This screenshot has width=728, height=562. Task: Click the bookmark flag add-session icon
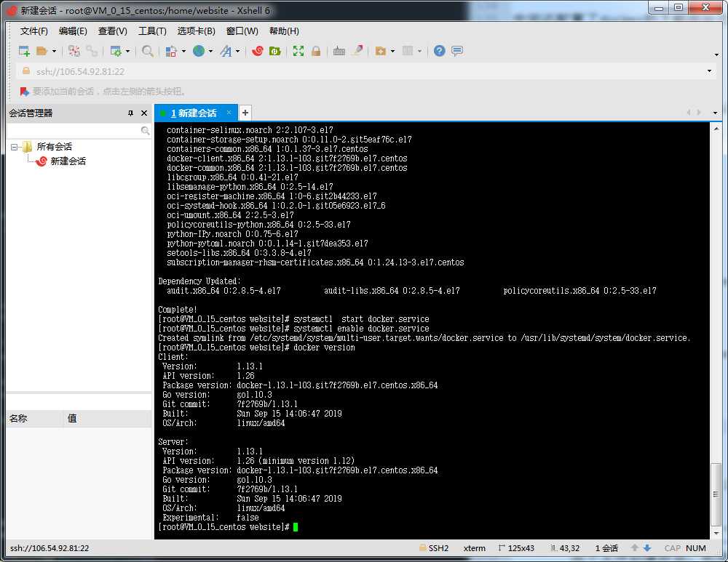click(x=24, y=92)
